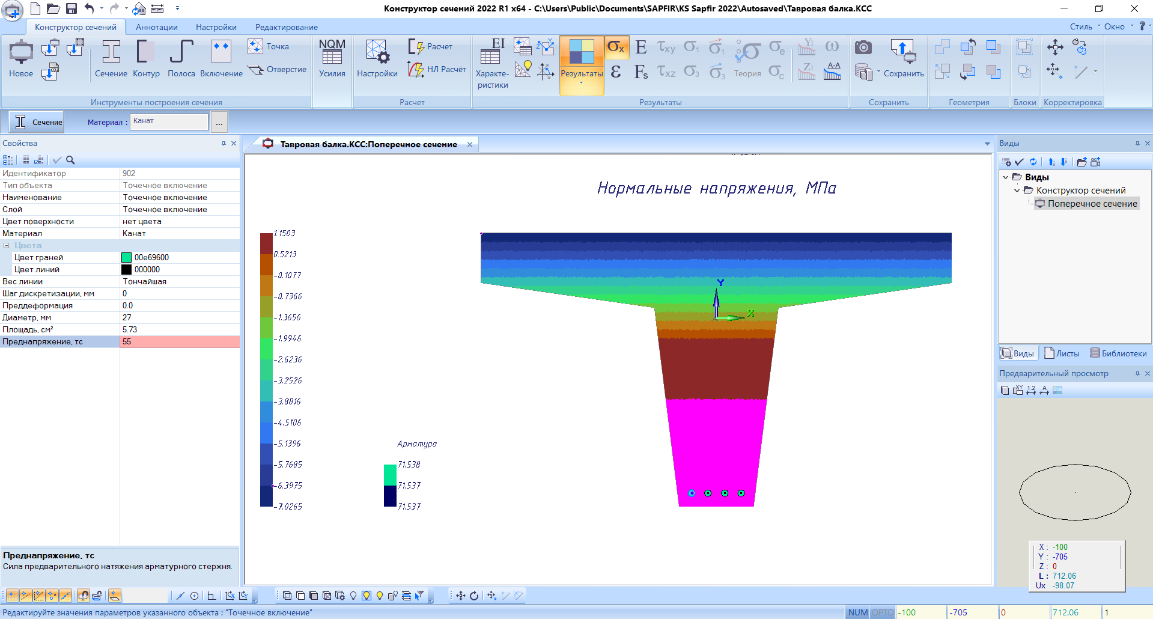This screenshot has height=619, width=1153.
Task: Click the rotate icon in bottom toolbar
Action: point(474,596)
